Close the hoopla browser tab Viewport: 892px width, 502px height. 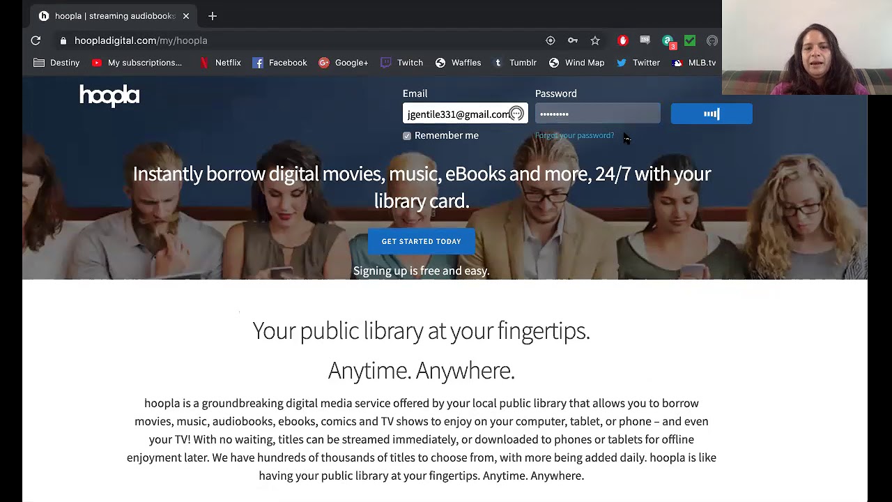[x=186, y=15]
